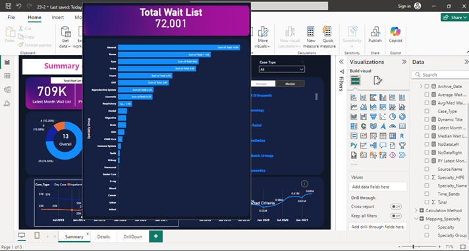Select the stacked bar chart visual icon

(x=354, y=97)
